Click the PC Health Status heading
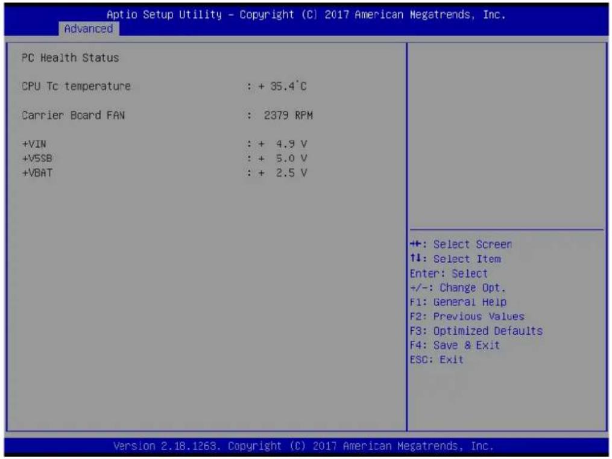The width and height of the screenshot is (612, 459). [x=71, y=58]
